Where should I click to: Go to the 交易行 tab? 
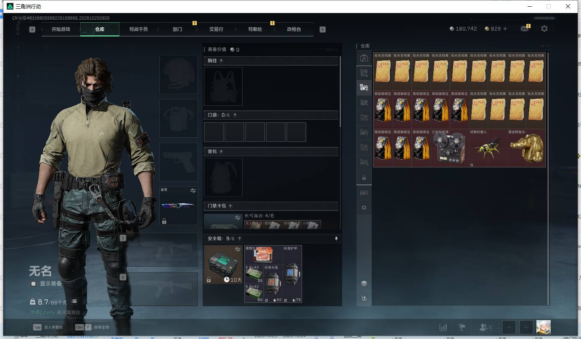[x=216, y=29]
